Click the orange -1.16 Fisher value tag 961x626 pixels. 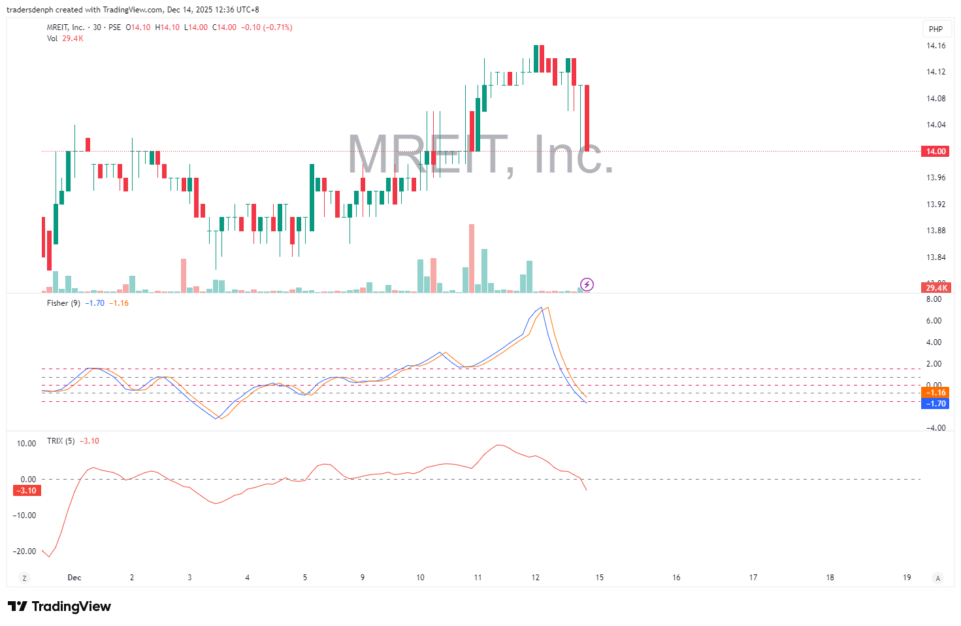(935, 393)
